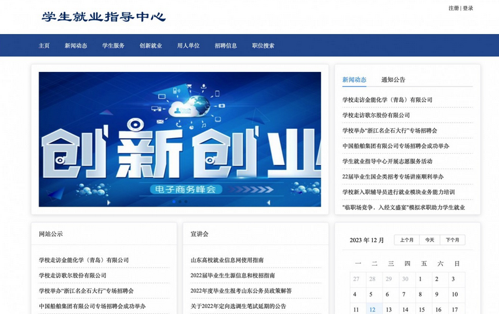Open 学校走访歌尔股份有限公司 under 网站公示
This screenshot has width=499, height=314.
click(x=72, y=275)
